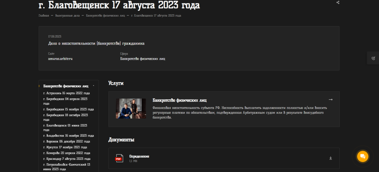Image resolution: width=379 pixels, height=172 pixels.
Task: Open Банкротство физических лиц breadcrumb
Action: point(105,15)
